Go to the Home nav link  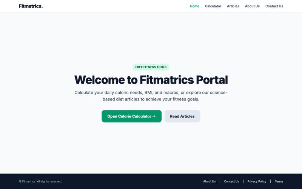coord(194,6)
